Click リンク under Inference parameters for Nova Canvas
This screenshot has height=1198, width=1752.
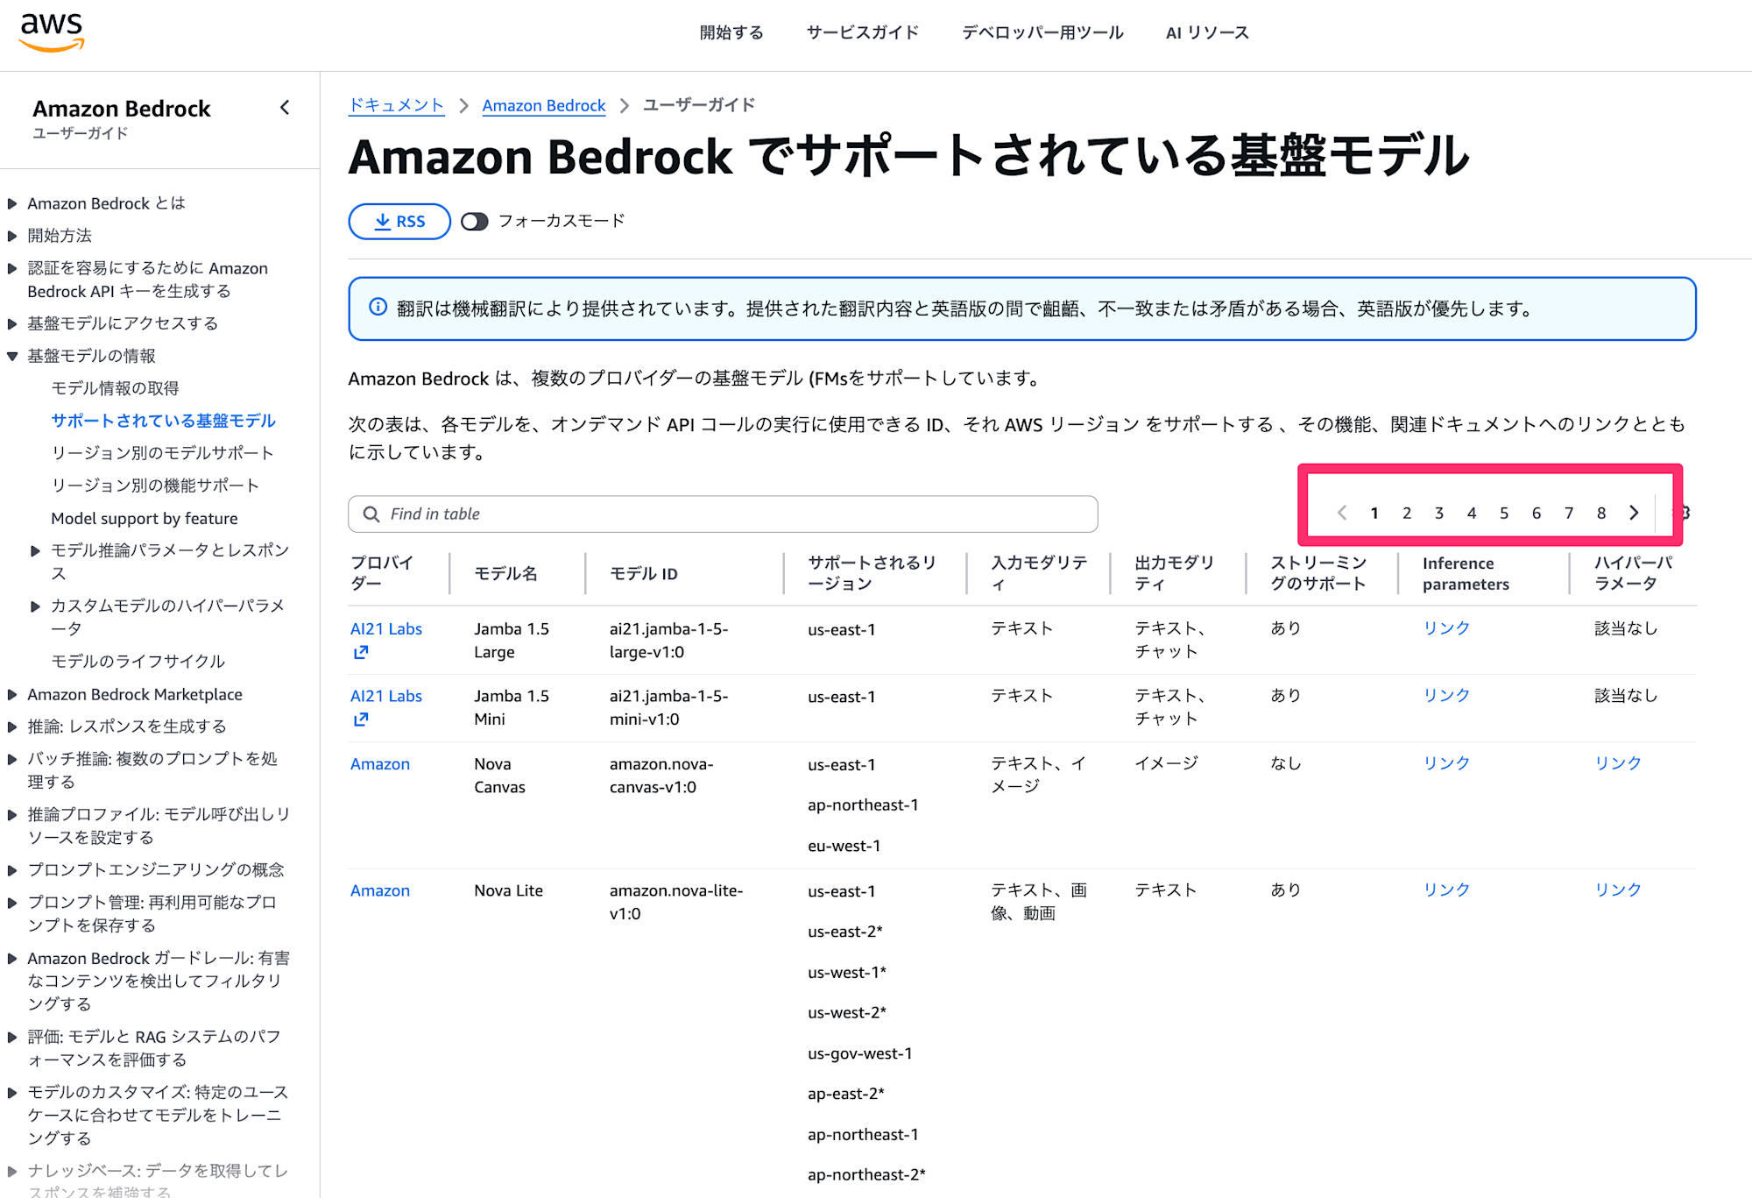click(x=1445, y=762)
